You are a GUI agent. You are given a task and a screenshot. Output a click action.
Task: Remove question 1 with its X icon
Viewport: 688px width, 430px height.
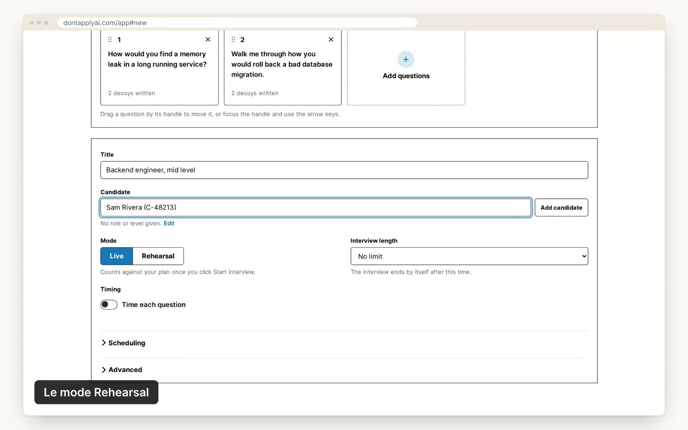pos(208,40)
